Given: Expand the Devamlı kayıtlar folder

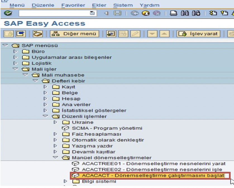Looking at the screenshot, I should point(55,152).
